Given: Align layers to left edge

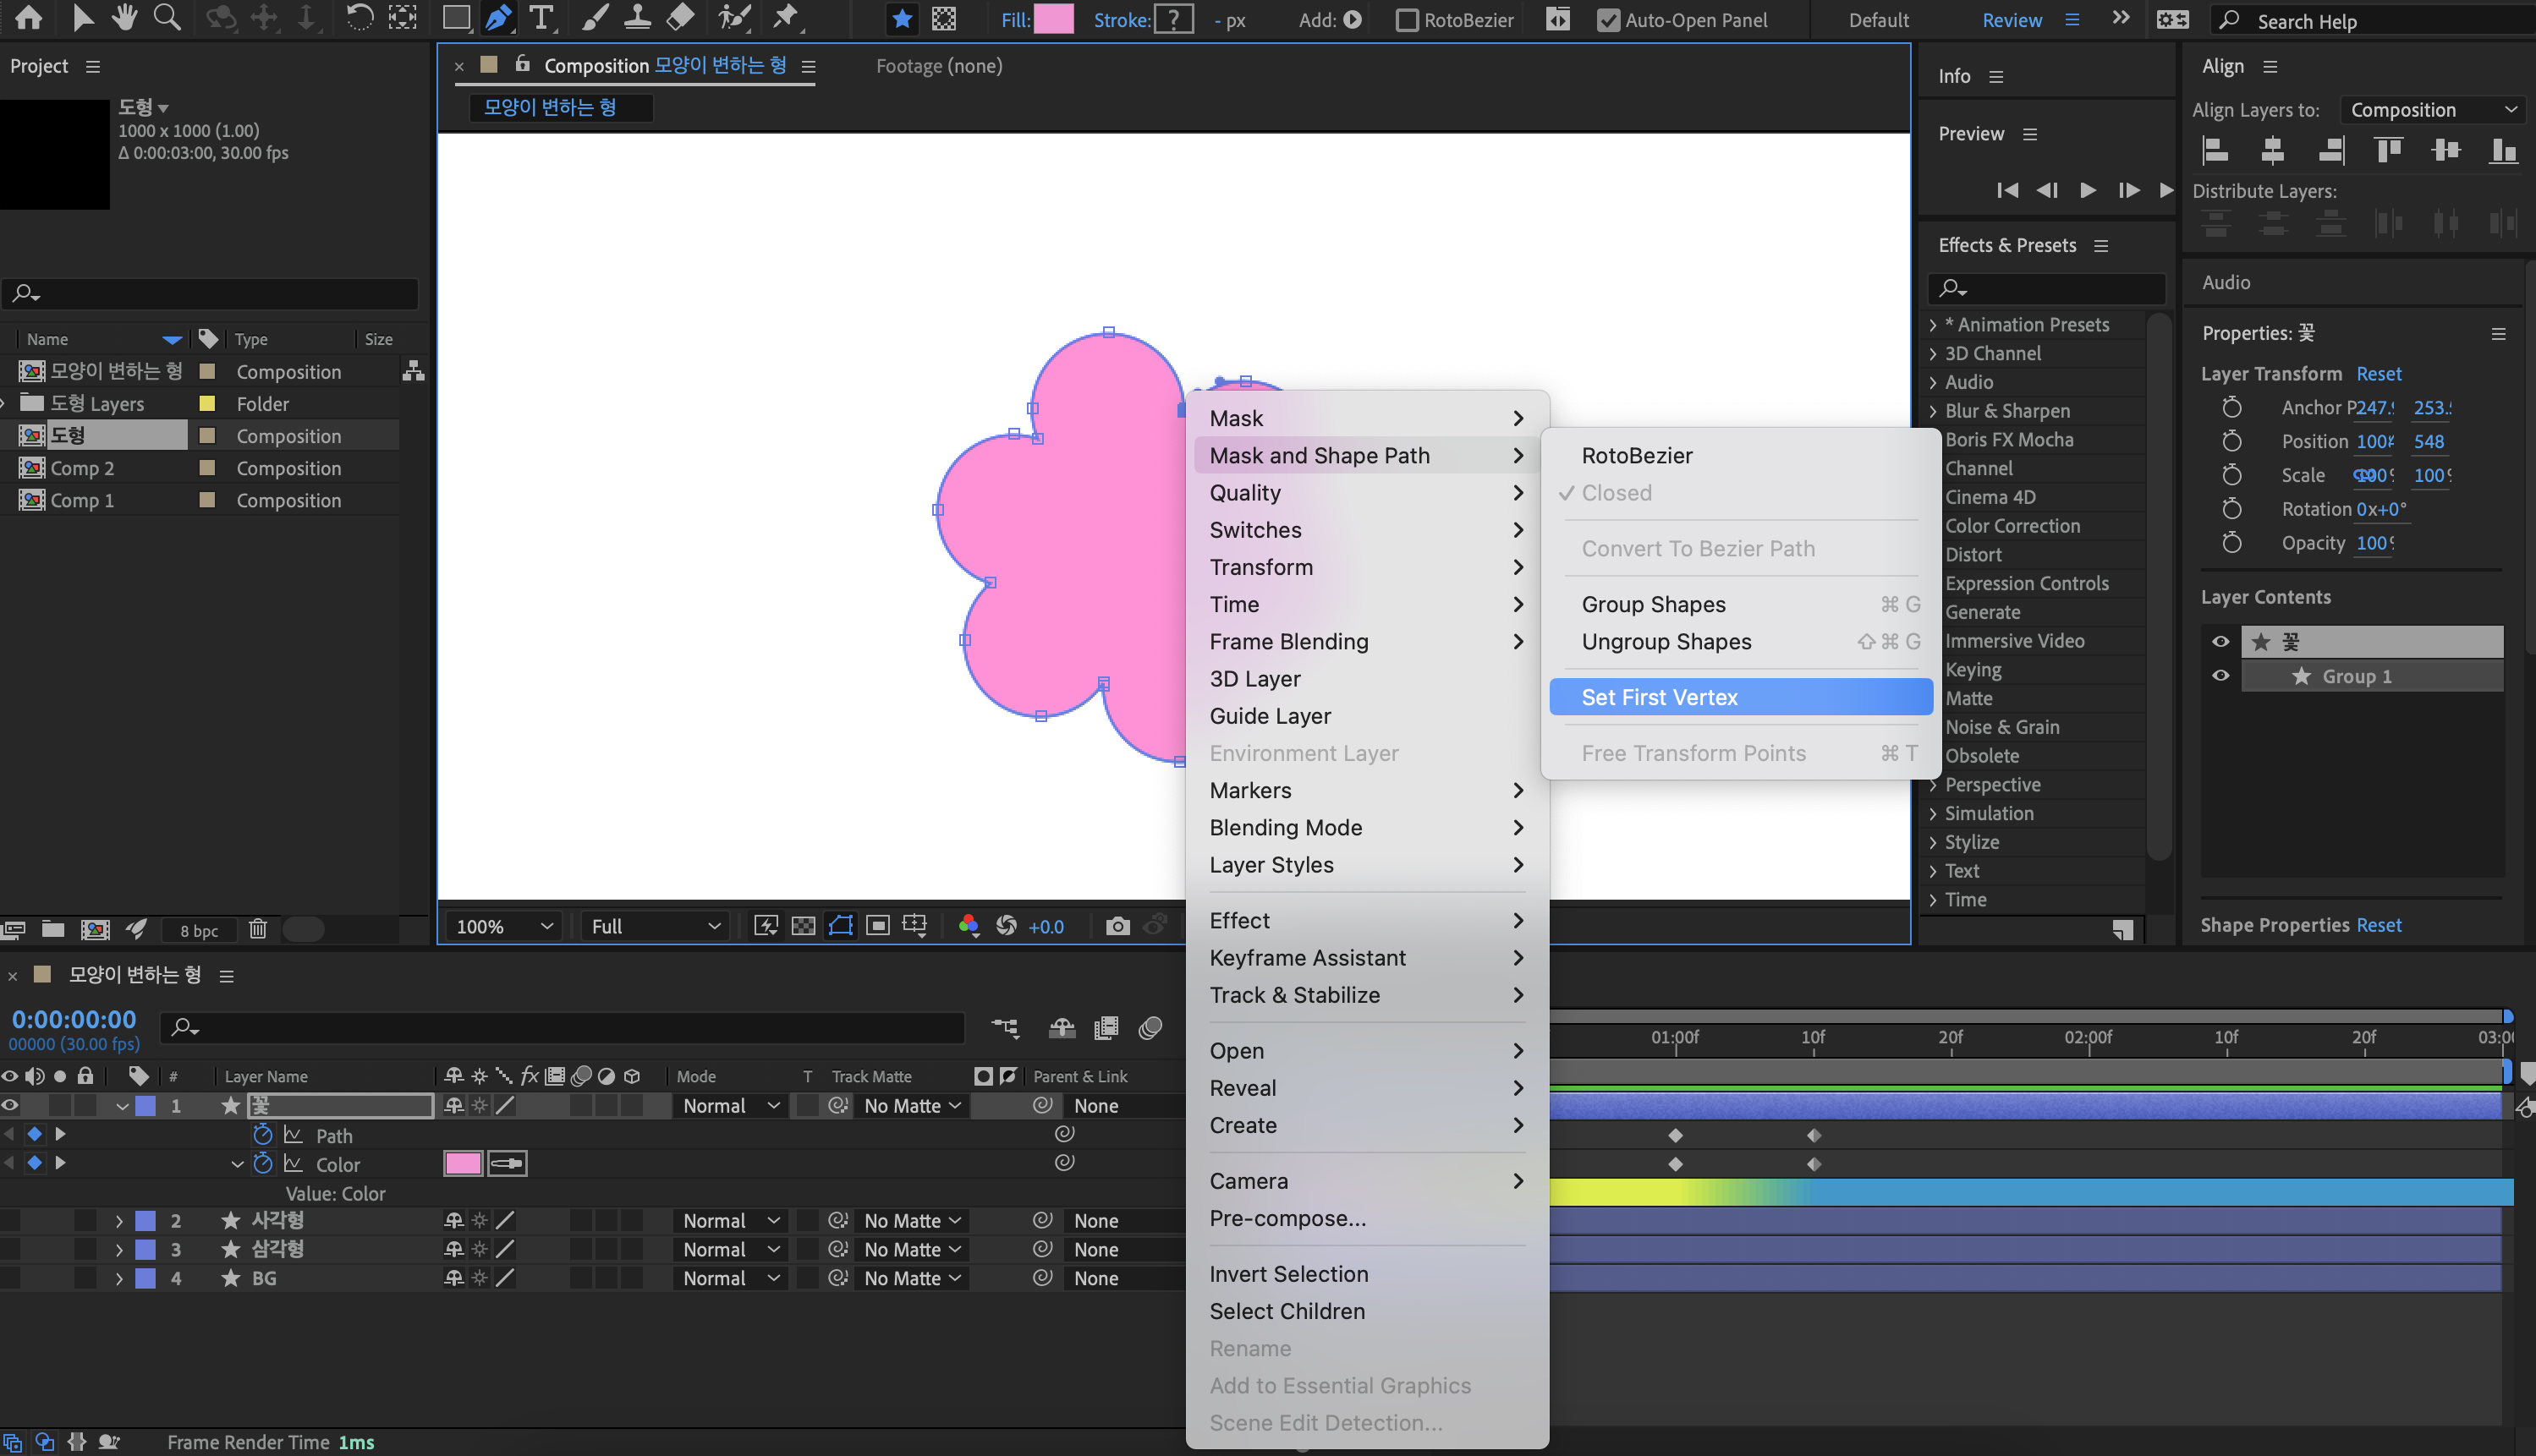Looking at the screenshot, I should click(2215, 150).
